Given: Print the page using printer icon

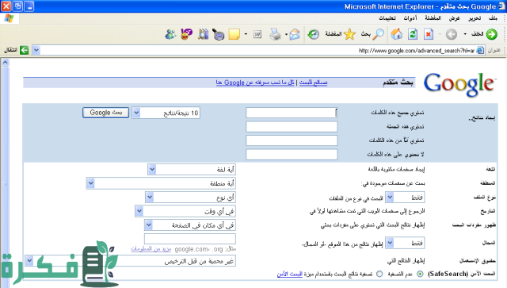Looking at the screenshot, I should click(x=275, y=34).
